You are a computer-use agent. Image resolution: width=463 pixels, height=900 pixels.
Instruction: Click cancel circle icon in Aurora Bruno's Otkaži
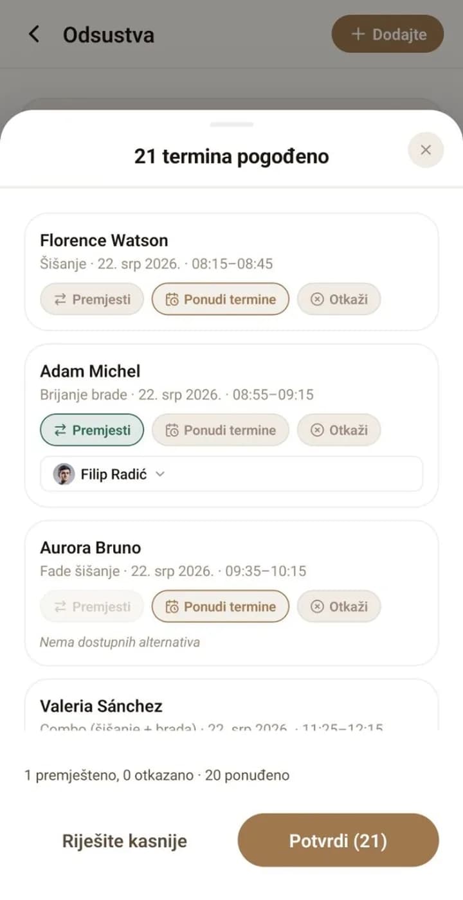[317, 607]
